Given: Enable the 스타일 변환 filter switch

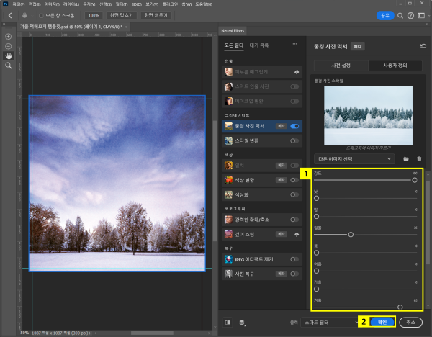Looking at the screenshot, I should tap(294, 141).
